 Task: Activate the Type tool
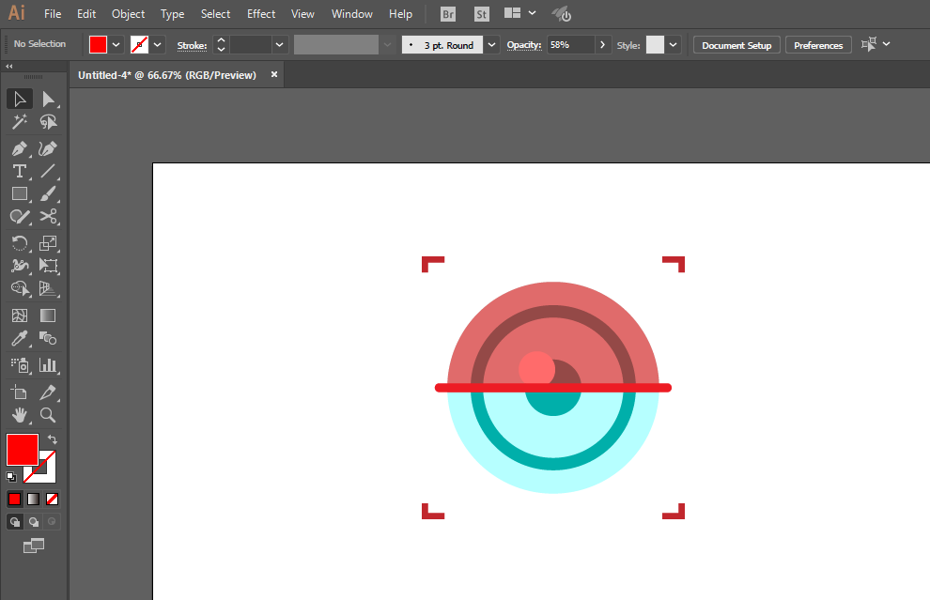[19, 171]
